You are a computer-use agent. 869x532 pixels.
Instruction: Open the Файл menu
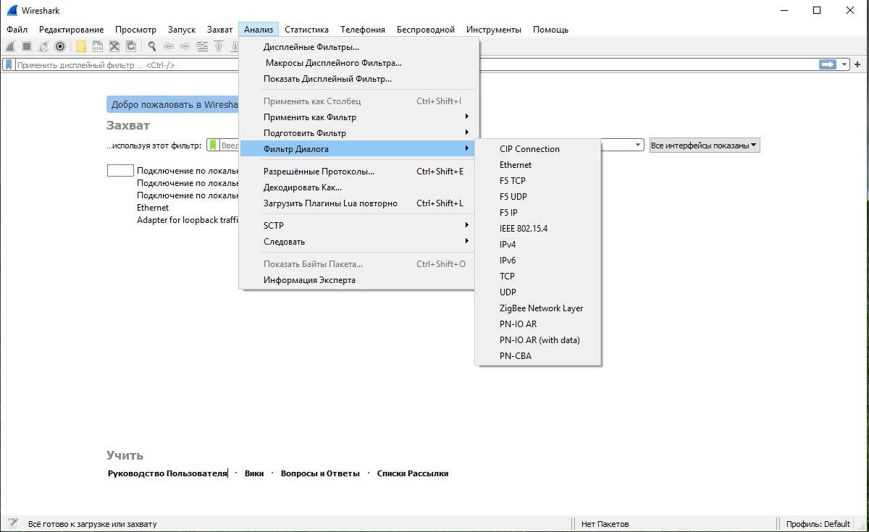coord(17,30)
